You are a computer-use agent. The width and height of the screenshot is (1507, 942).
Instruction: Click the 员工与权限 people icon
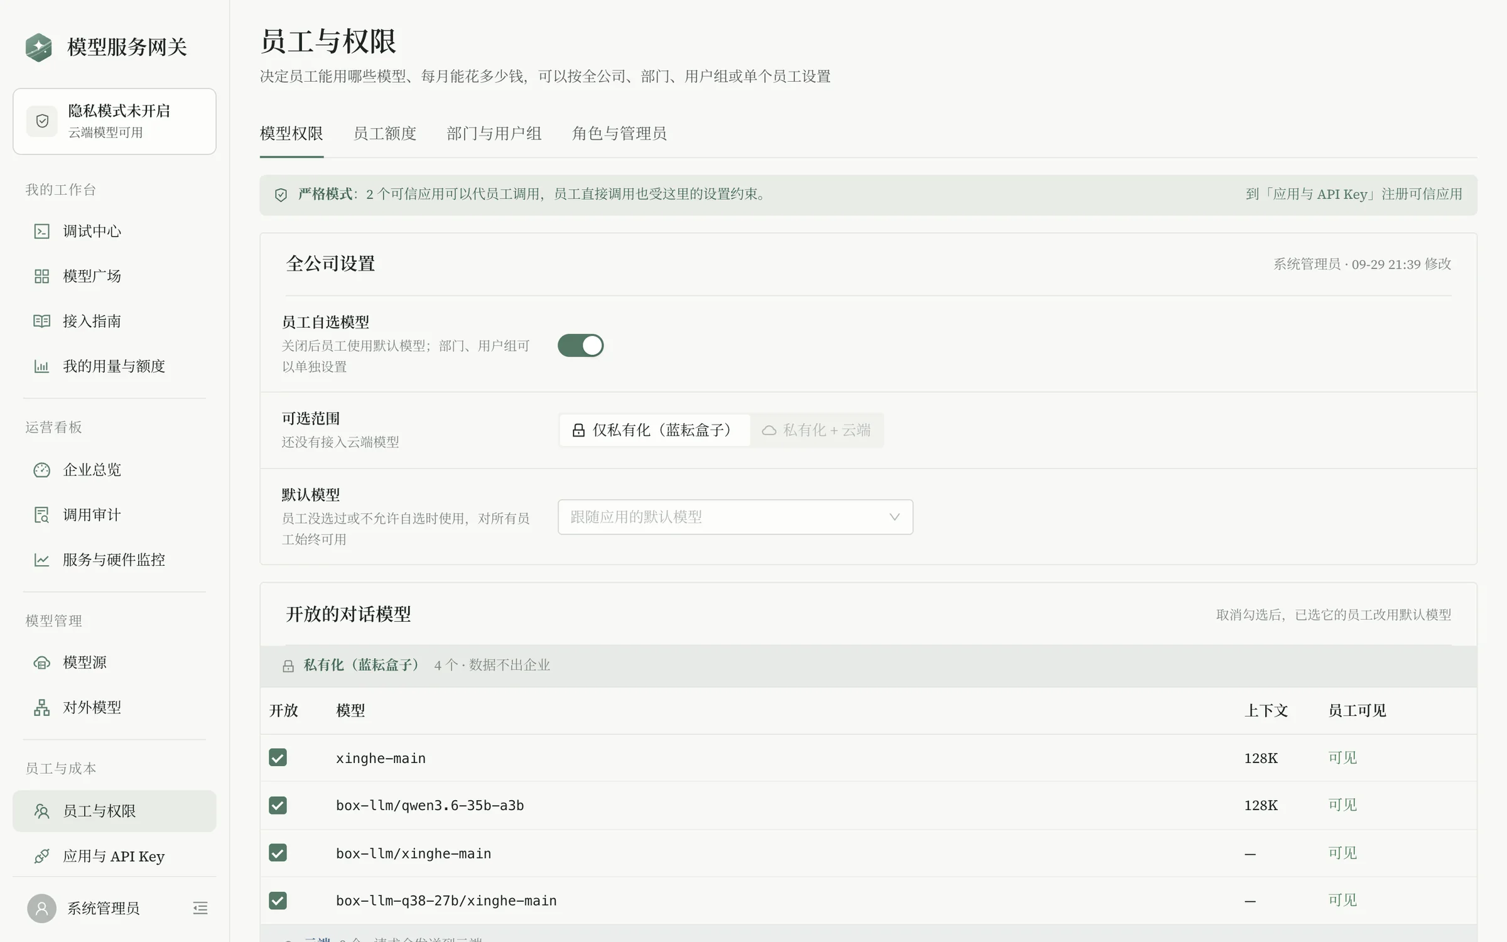[x=41, y=811]
